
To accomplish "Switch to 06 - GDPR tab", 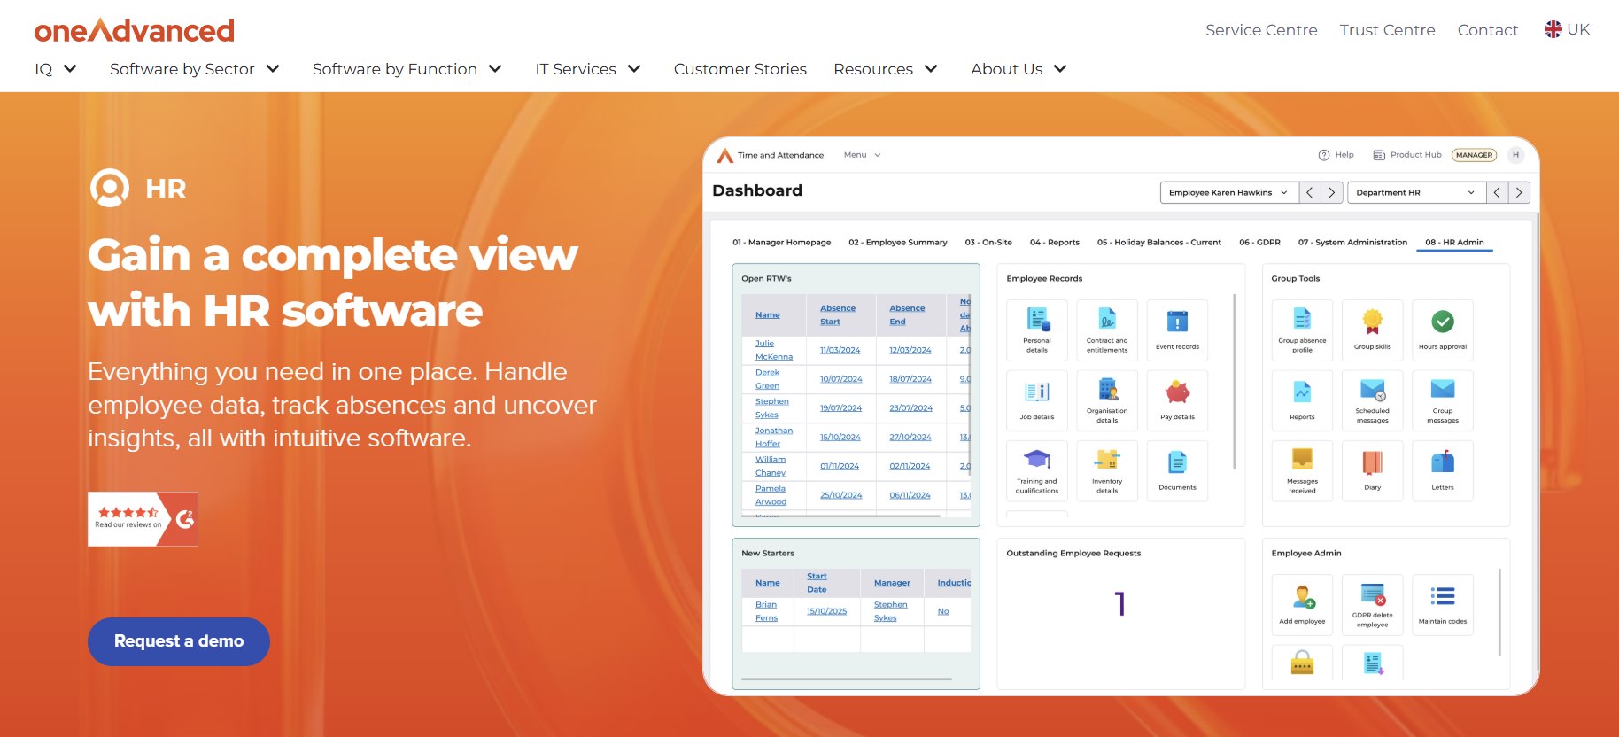I will coord(1259,242).
